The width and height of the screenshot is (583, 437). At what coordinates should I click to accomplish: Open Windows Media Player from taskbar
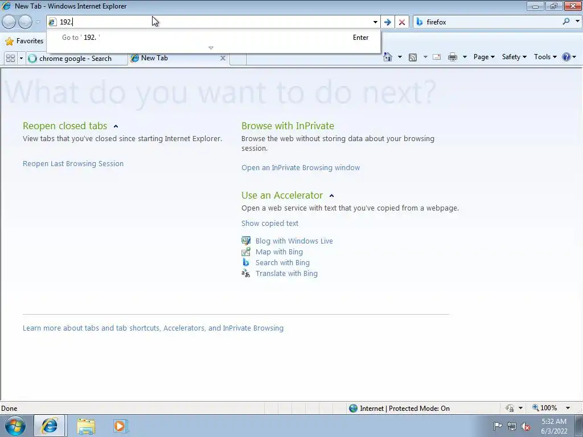[120, 426]
